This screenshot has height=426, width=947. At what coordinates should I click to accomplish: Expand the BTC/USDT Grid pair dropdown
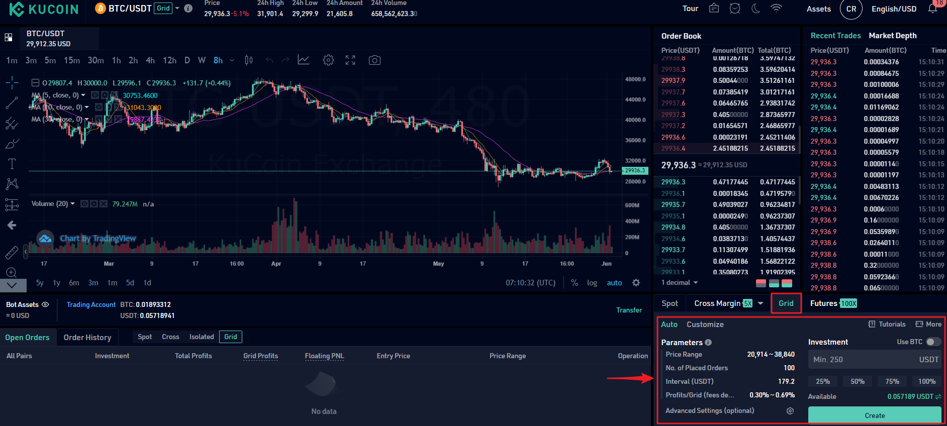177,8
